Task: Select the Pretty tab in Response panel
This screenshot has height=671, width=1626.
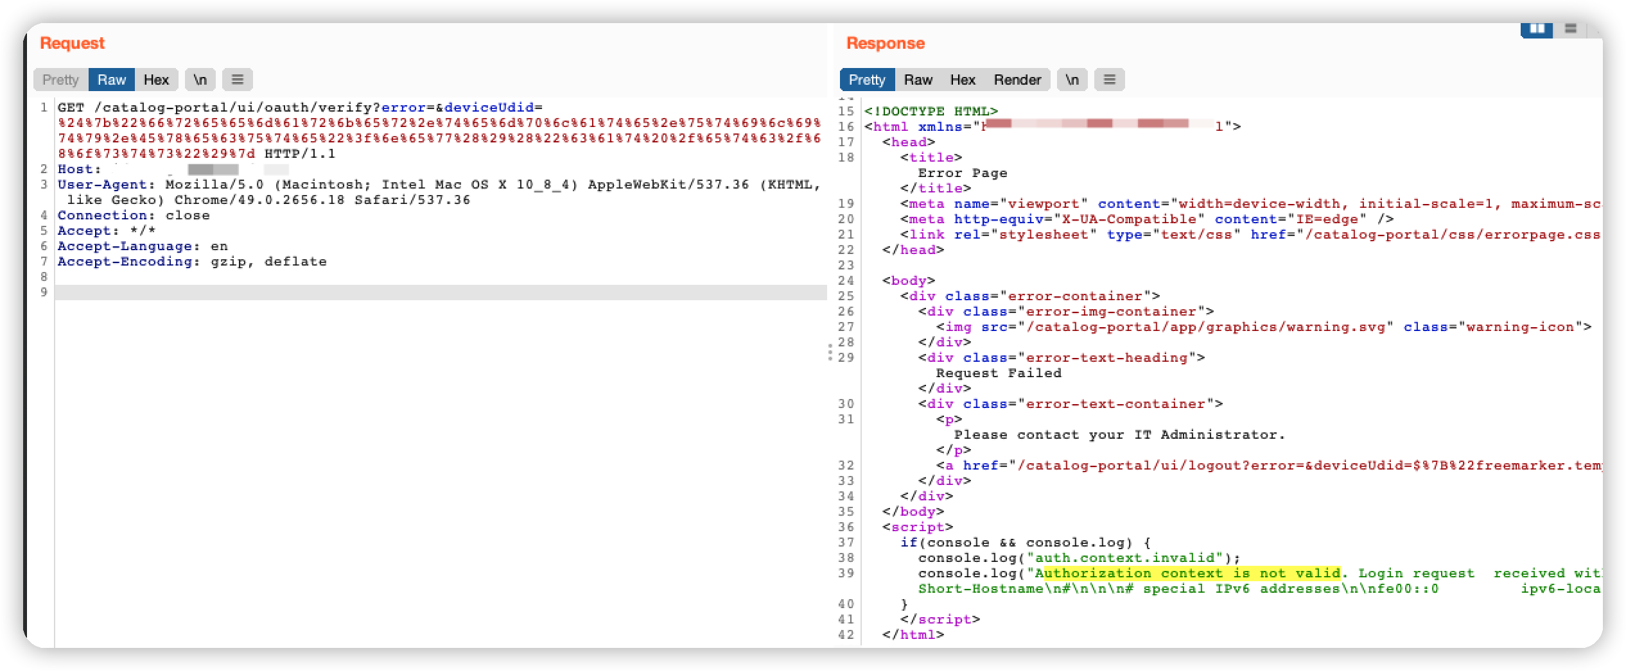Action: click(x=867, y=80)
